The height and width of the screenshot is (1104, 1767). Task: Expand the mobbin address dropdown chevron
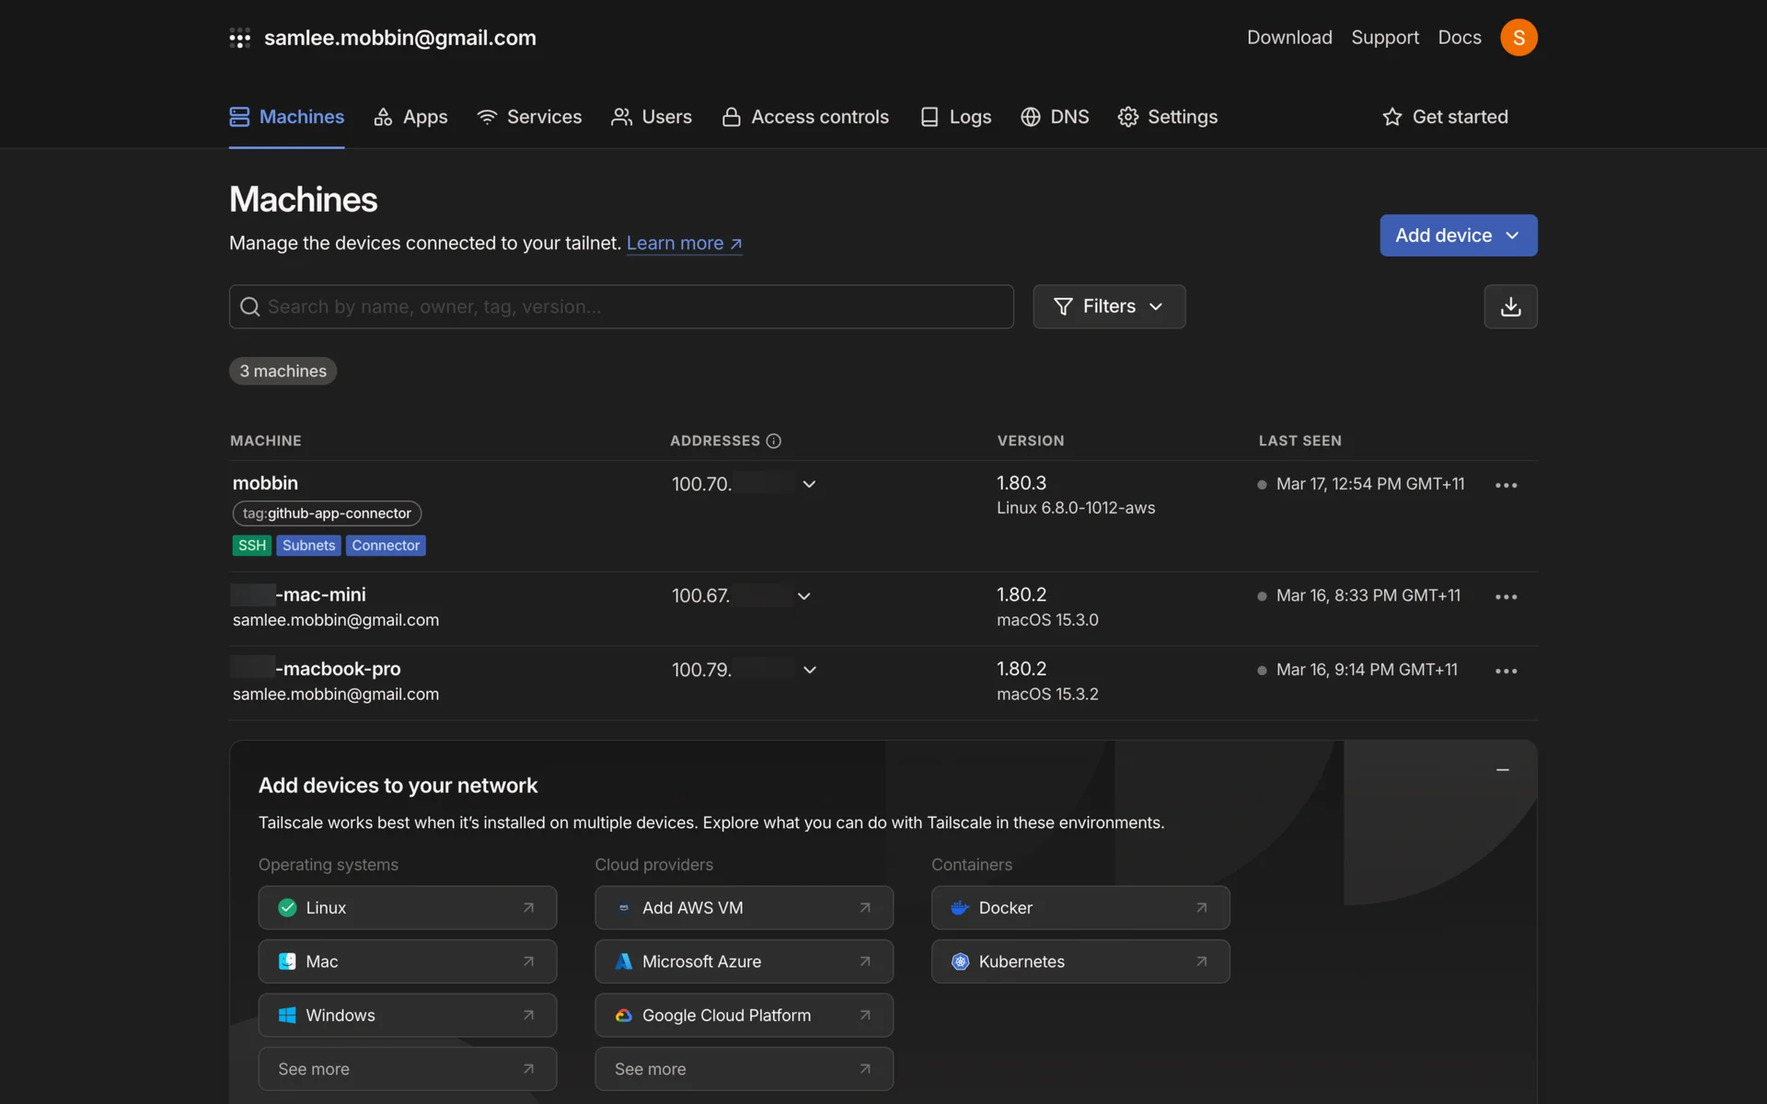[809, 484]
